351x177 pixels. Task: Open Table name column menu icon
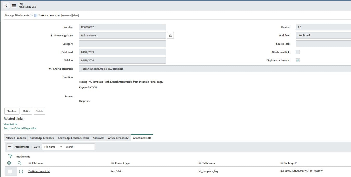(x=200, y=163)
